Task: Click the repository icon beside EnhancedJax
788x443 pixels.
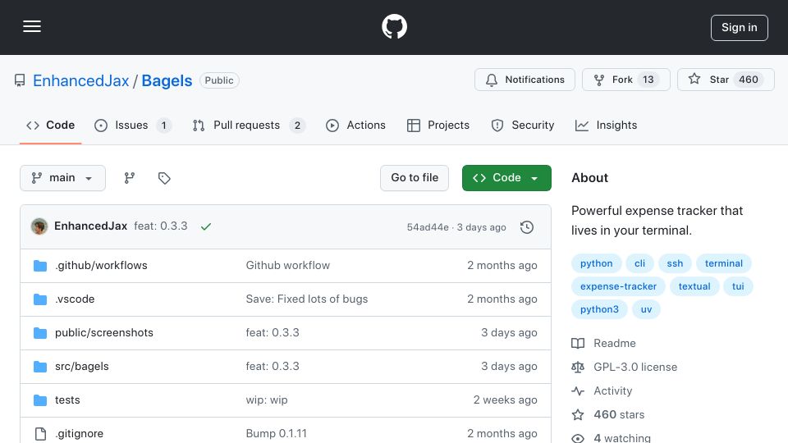Action: coord(20,80)
